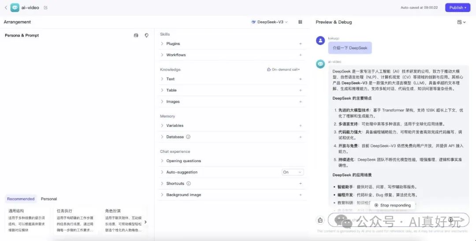This screenshot has height=241, width=476.
Task: Switch to the Recommended prompts tab
Action: [21, 199]
